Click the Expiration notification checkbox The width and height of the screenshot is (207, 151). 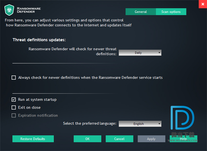tap(14, 115)
